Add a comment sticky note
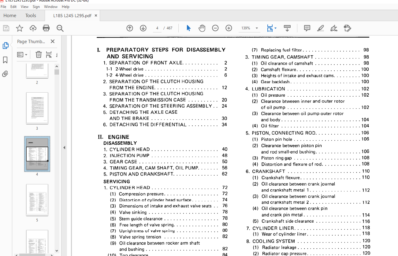This screenshot has height=256, width=398. coord(307,28)
